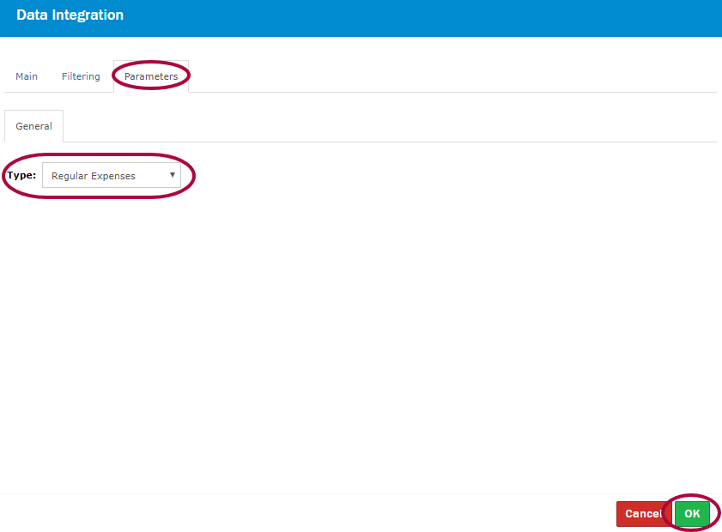Click the Regular Expenses selected value
Image resolution: width=722 pixels, height=532 pixels.
94,176
